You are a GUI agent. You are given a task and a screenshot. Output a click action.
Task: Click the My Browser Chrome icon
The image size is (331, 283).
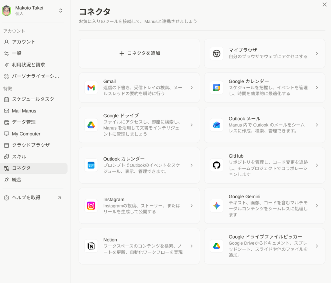tap(217, 54)
